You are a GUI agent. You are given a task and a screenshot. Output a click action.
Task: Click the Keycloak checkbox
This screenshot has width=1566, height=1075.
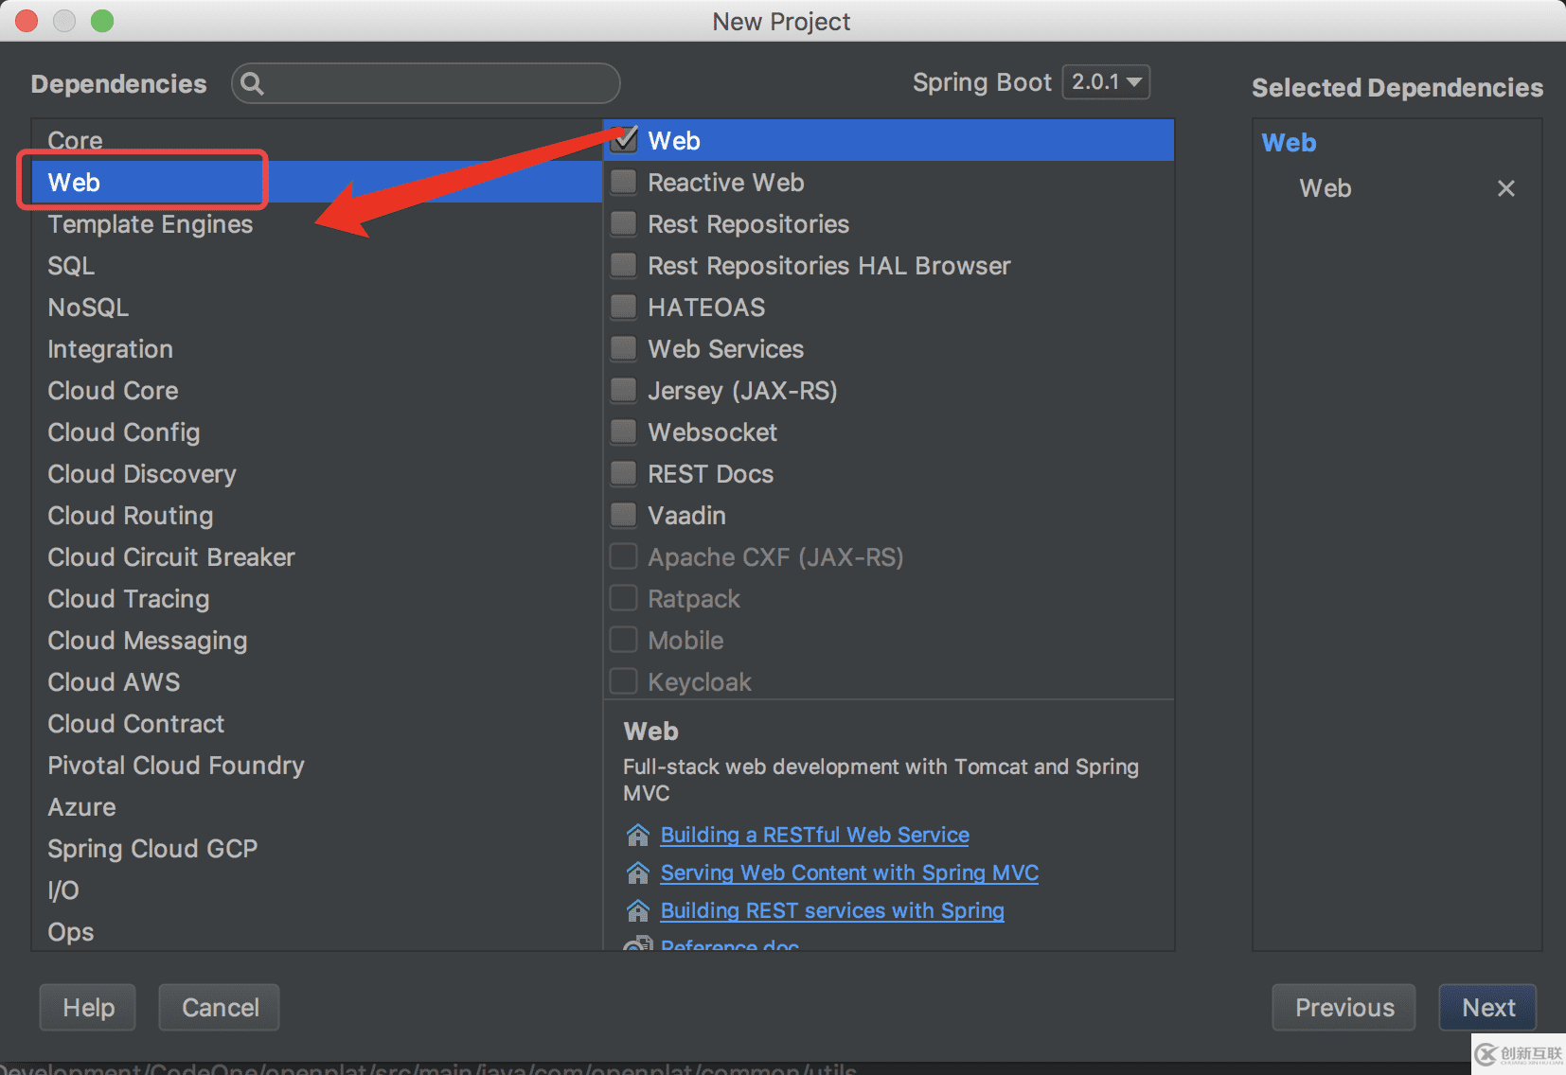click(x=624, y=681)
